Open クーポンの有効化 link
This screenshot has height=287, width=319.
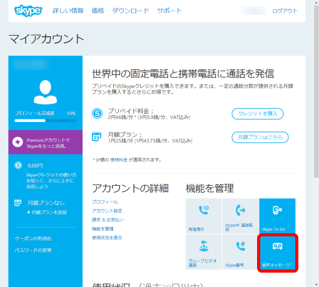33,238
